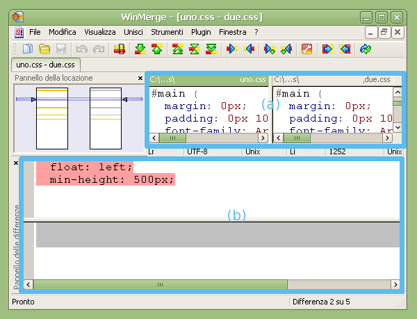Click the UTF-8 encoding status cell
417x319 pixels.
(197, 152)
